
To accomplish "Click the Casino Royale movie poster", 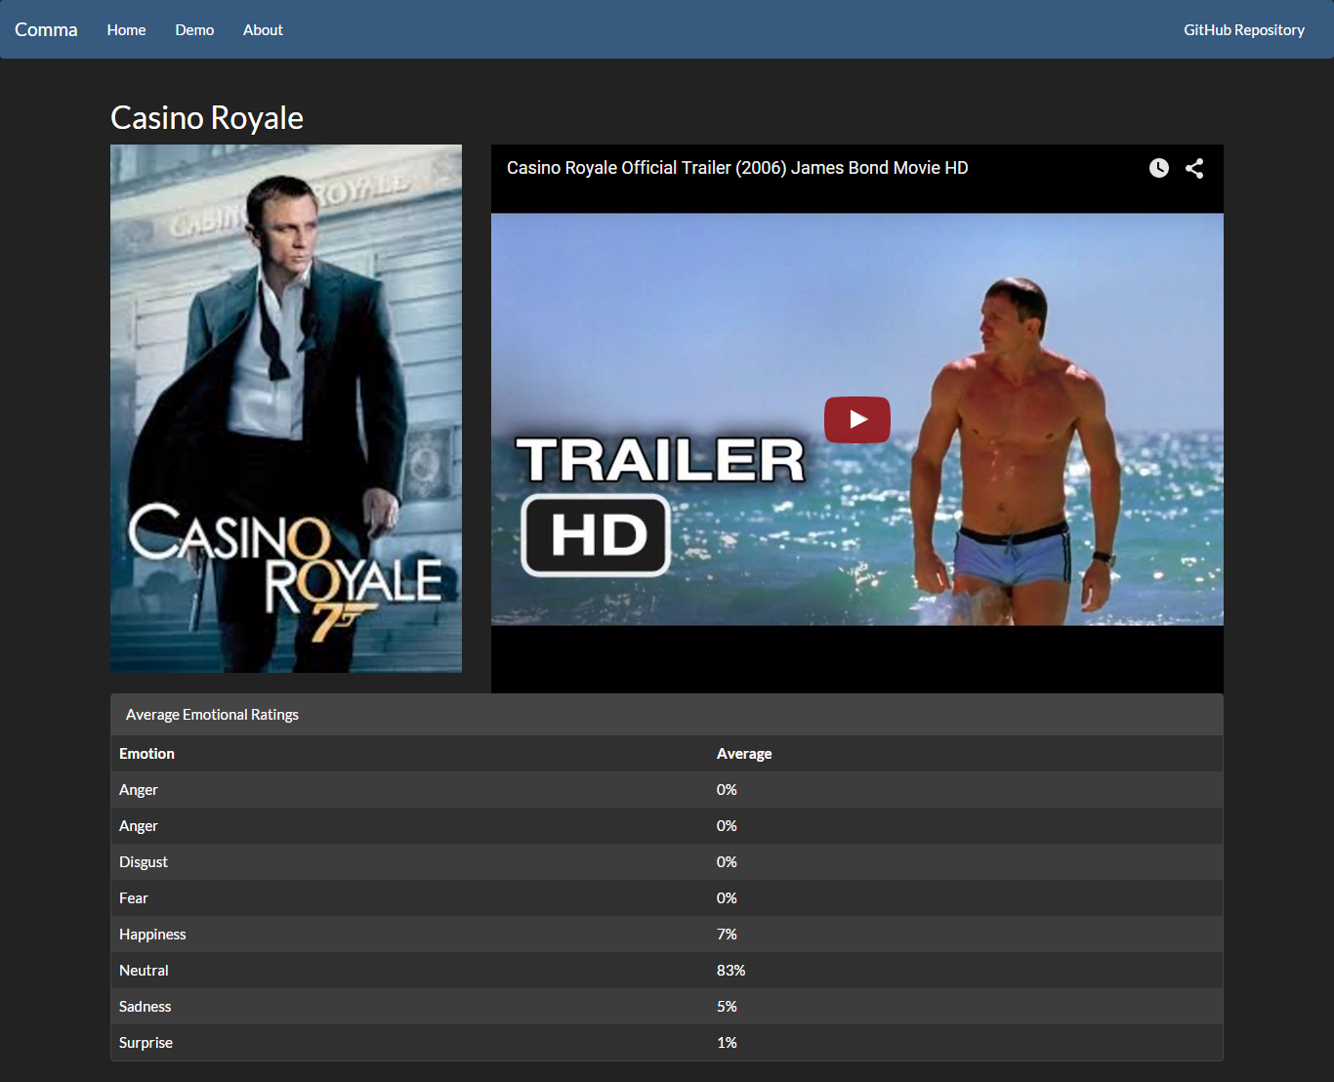I will [x=286, y=408].
